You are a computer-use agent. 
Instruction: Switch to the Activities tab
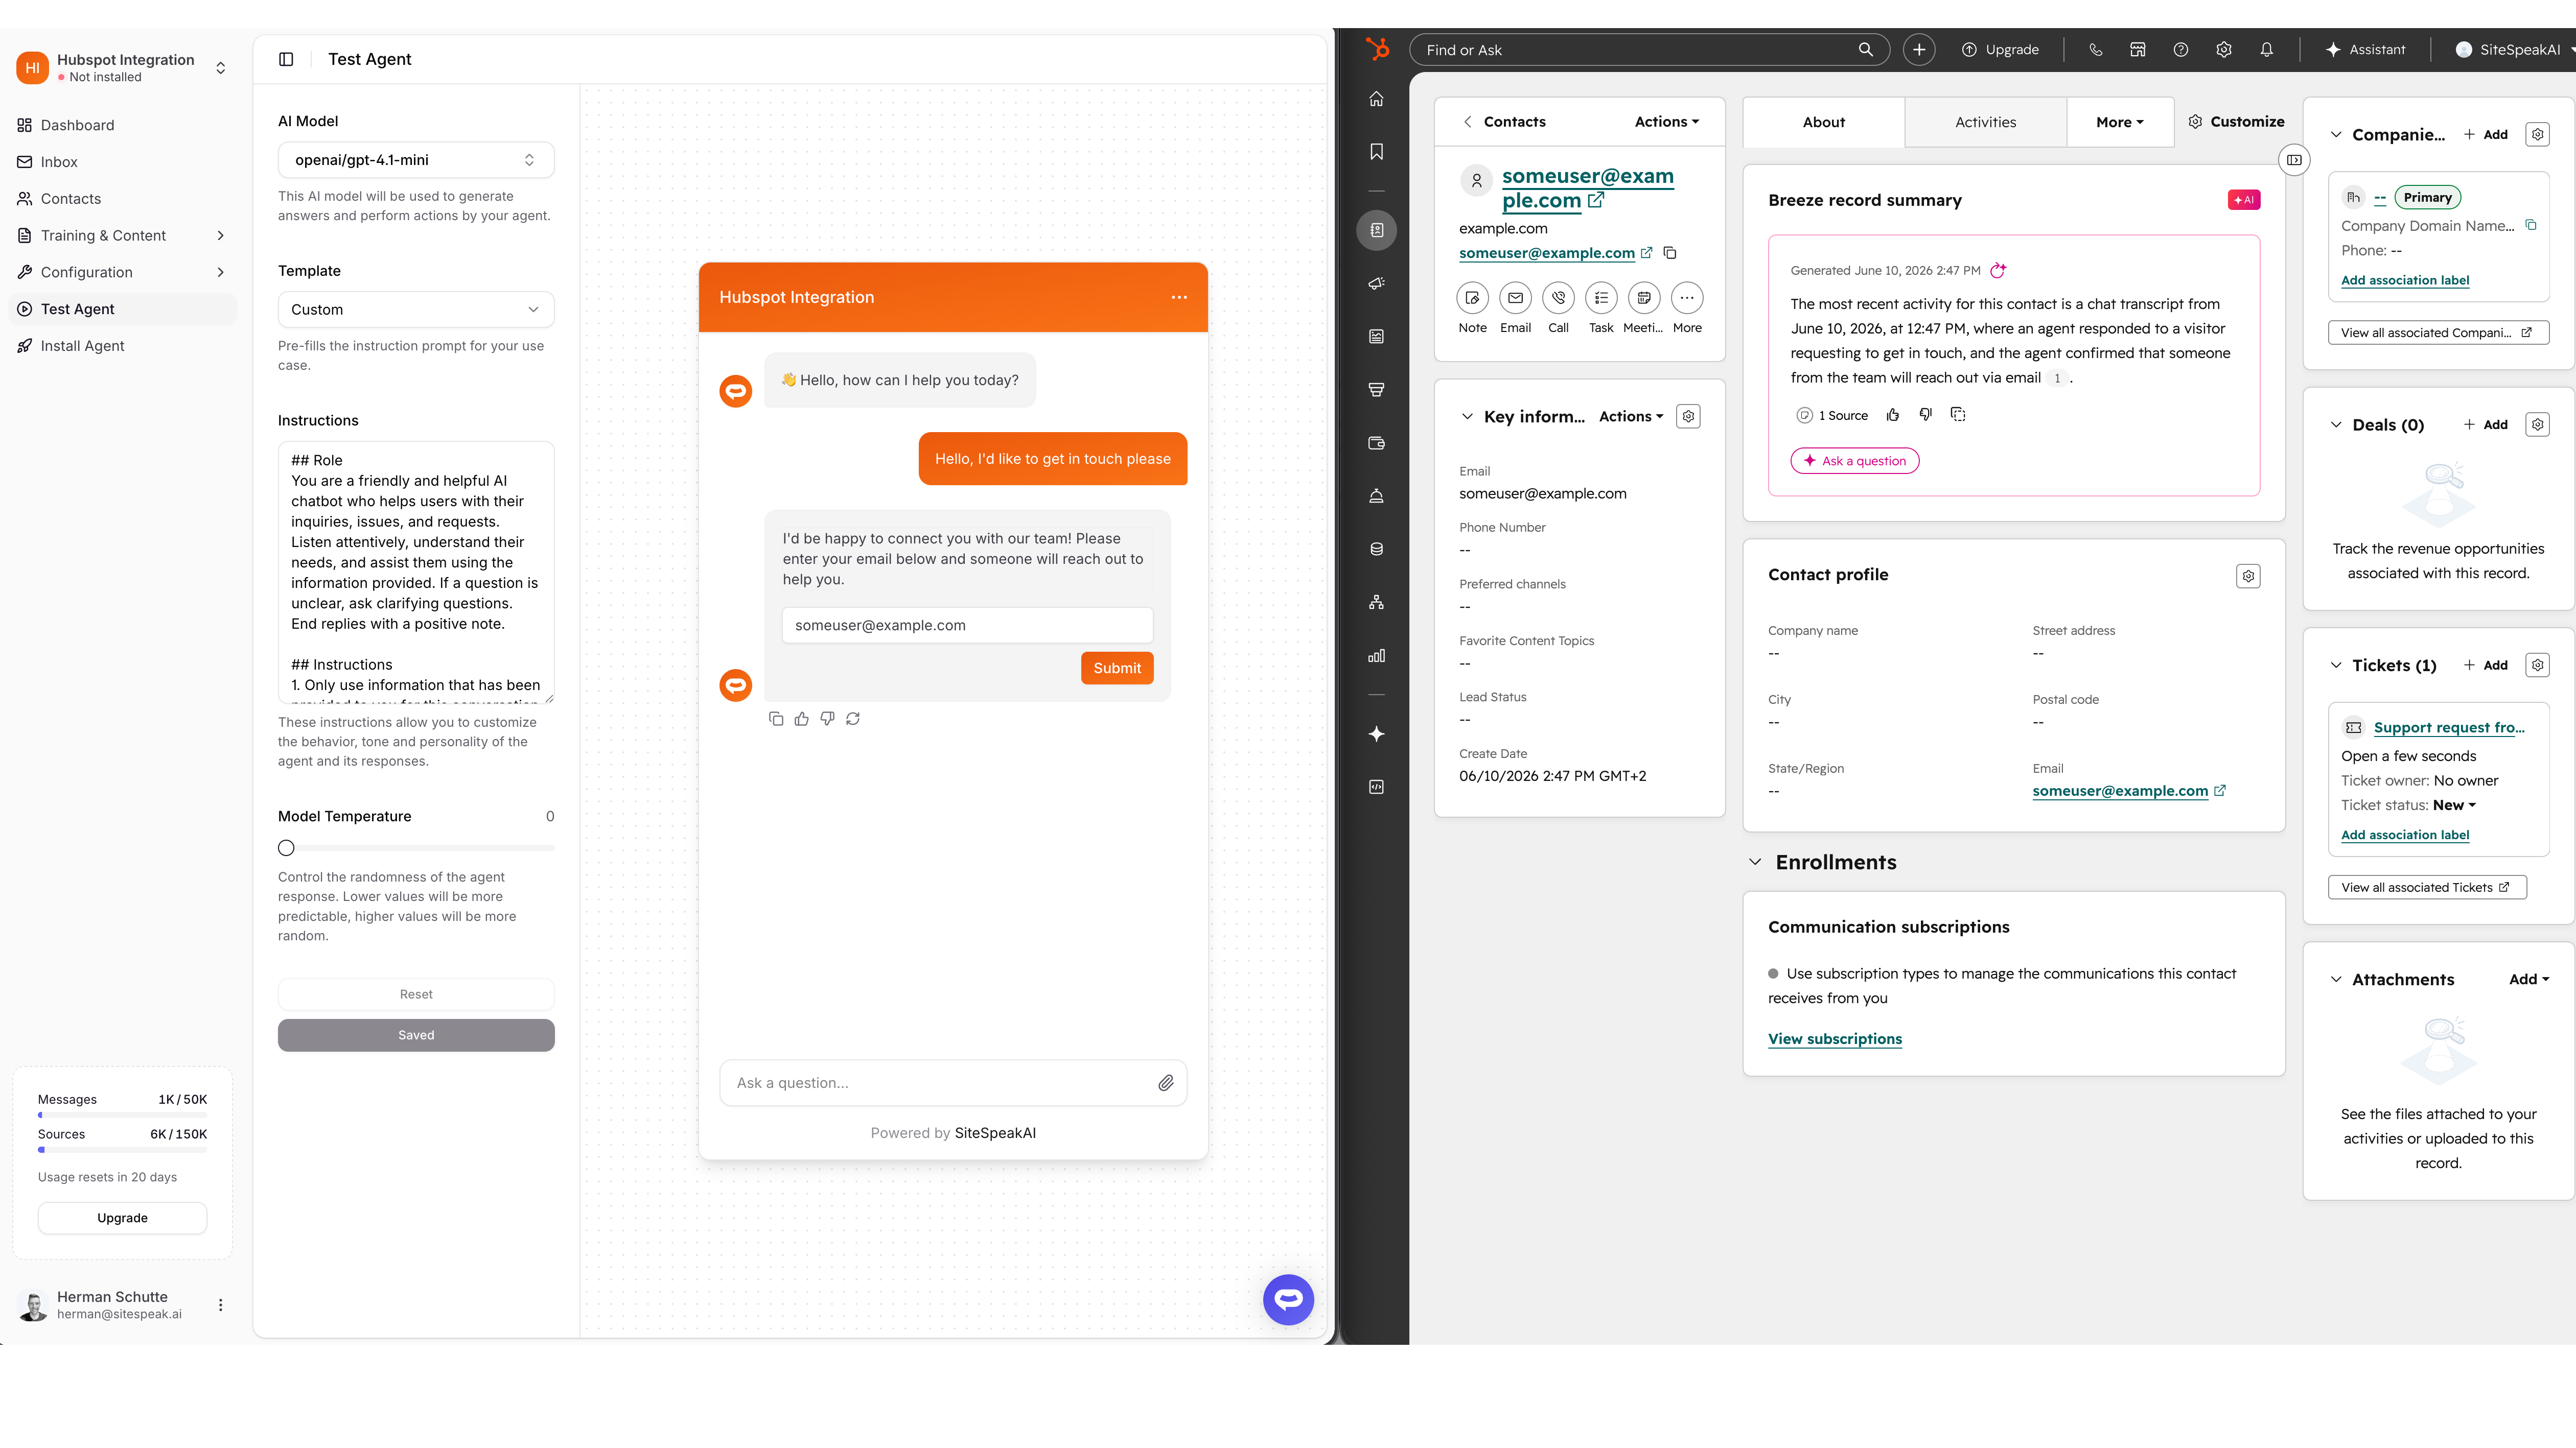pyautogui.click(x=1985, y=122)
